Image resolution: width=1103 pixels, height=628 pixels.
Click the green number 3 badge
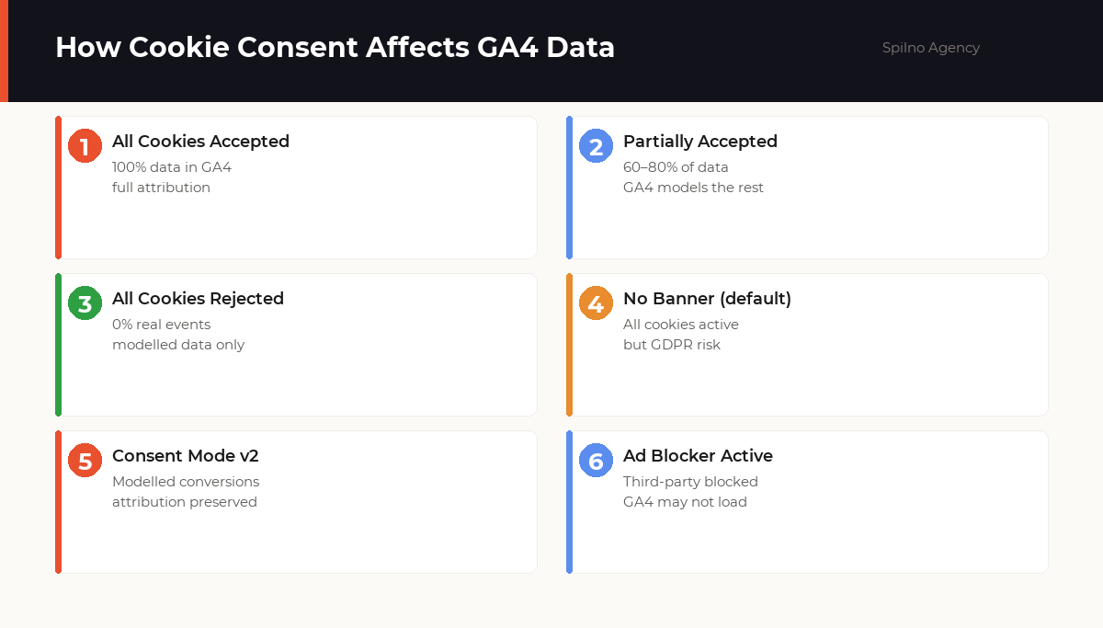tap(85, 303)
